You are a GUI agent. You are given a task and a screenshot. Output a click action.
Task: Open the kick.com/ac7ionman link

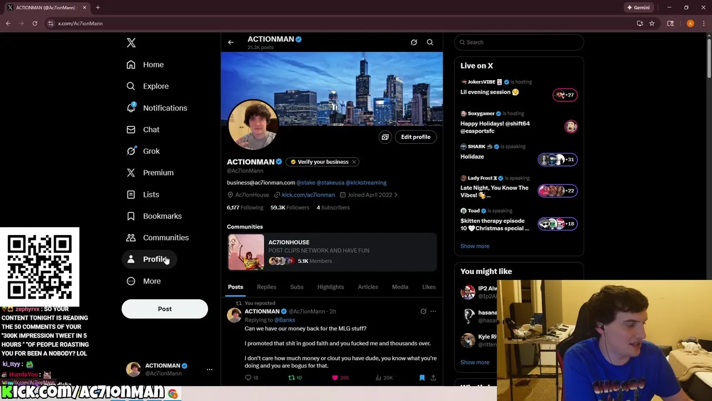coord(308,195)
